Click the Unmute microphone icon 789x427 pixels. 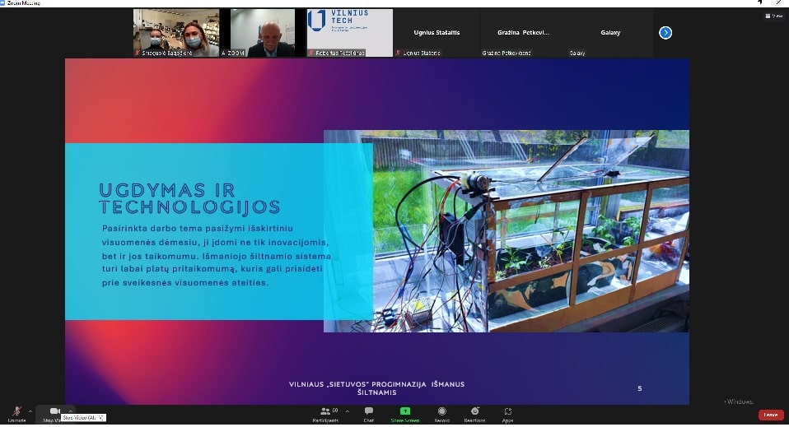(16, 412)
